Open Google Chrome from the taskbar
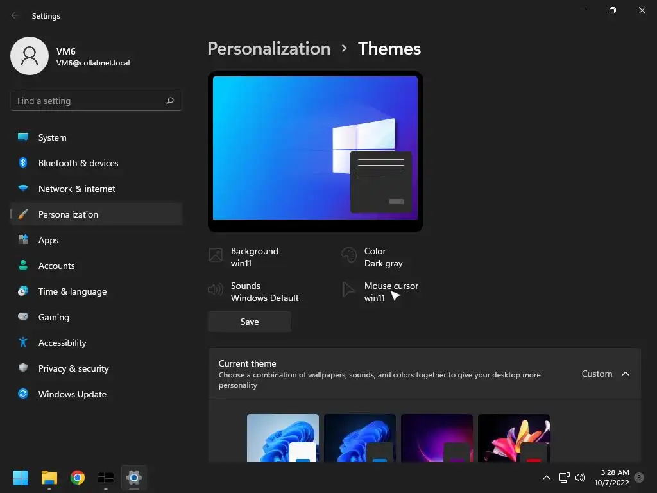 coord(78,478)
